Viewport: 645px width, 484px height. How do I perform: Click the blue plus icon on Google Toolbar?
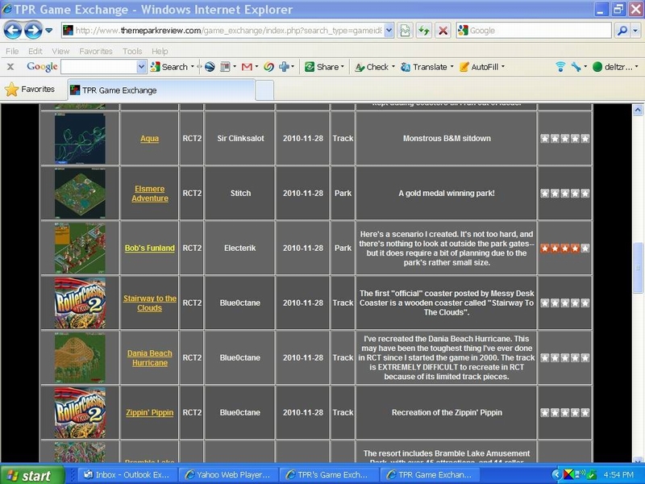(284, 67)
